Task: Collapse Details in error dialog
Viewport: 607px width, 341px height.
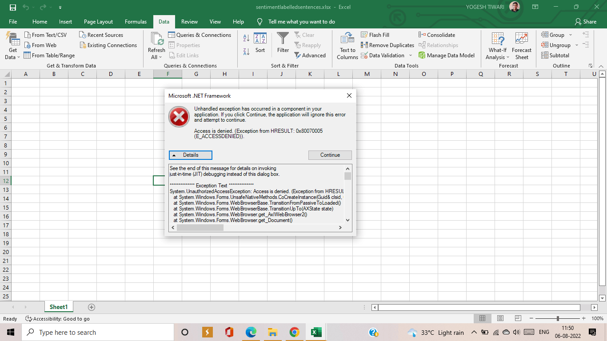Action: 190,155
